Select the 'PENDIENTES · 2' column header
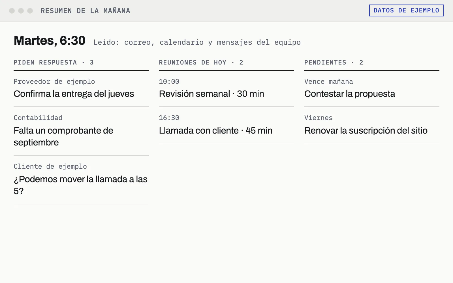The width and height of the screenshot is (453, 283). click(x=334, y=63)
